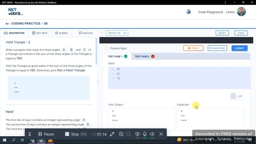Click the recorder zoom out icon

(129, 134)
